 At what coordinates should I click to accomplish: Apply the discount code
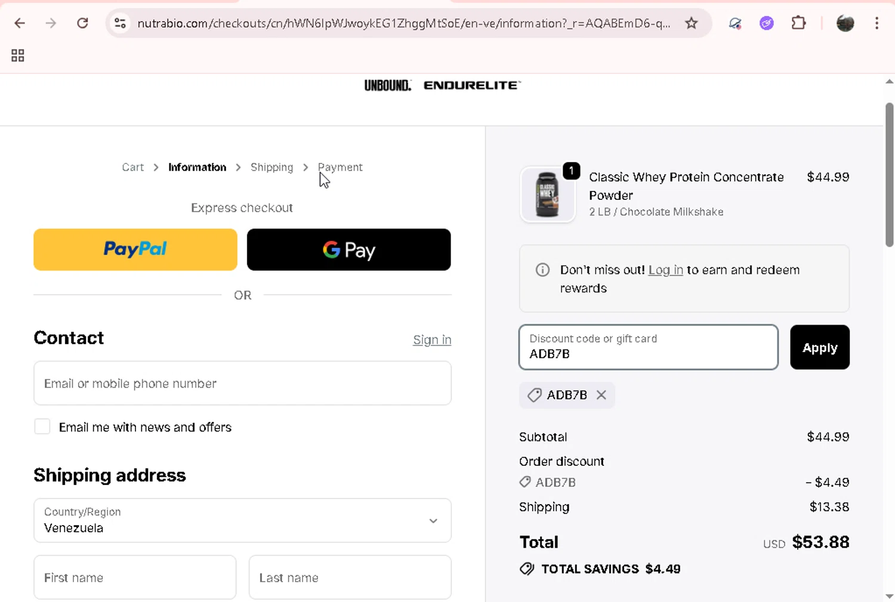click(820, 347)
